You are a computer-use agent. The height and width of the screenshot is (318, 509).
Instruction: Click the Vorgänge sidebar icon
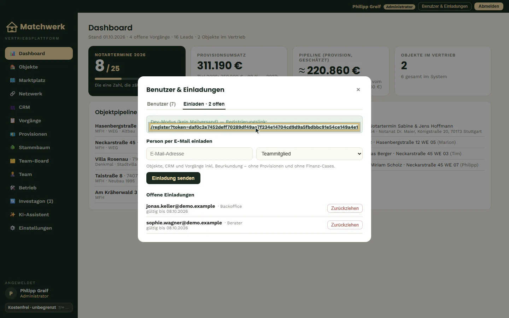13,121
